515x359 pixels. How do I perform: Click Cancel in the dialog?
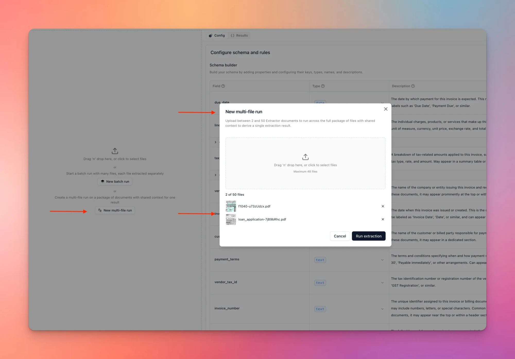coord(340,236)
